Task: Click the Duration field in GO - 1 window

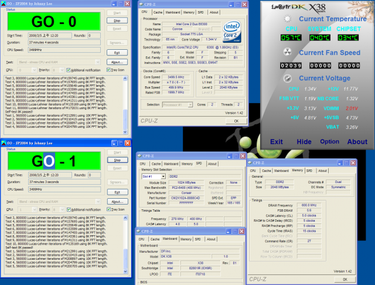Action: [x=64, y=182]
